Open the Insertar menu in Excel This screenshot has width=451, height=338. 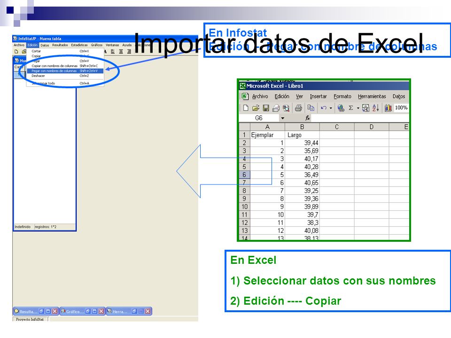pos(318,97)
